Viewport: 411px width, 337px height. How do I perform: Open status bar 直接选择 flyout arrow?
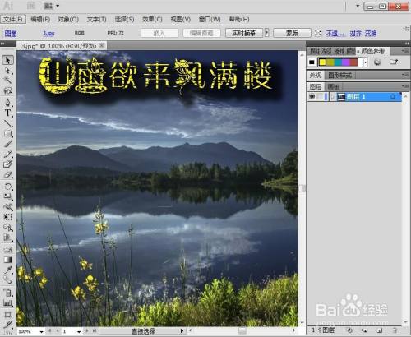pos(182,331)
